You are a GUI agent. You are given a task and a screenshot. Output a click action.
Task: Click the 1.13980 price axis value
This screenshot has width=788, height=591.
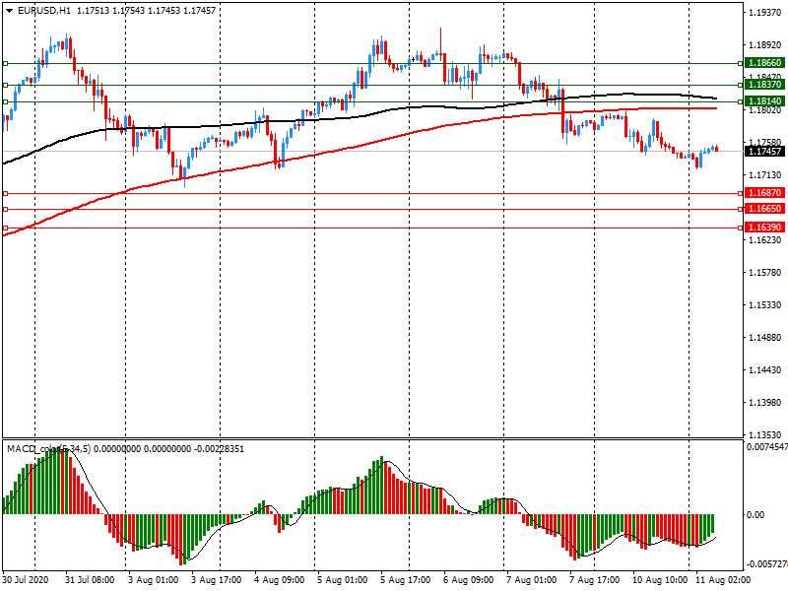pos(765,403)
